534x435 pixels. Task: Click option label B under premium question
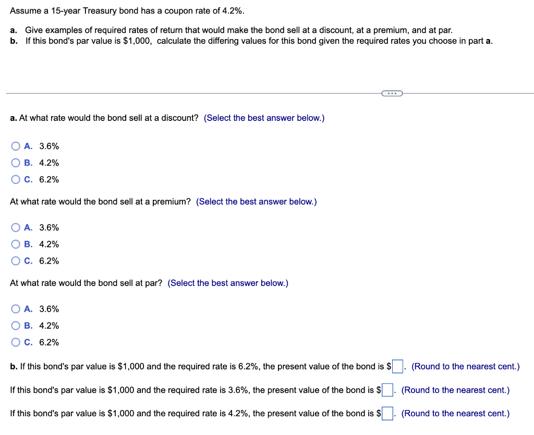(28, 244)
